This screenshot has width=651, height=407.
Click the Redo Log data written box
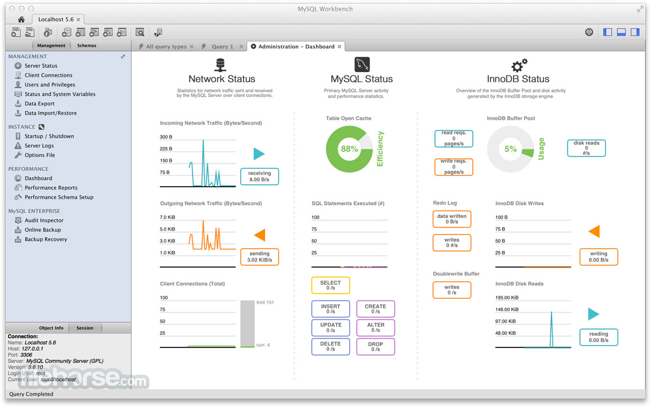(452, 219)
